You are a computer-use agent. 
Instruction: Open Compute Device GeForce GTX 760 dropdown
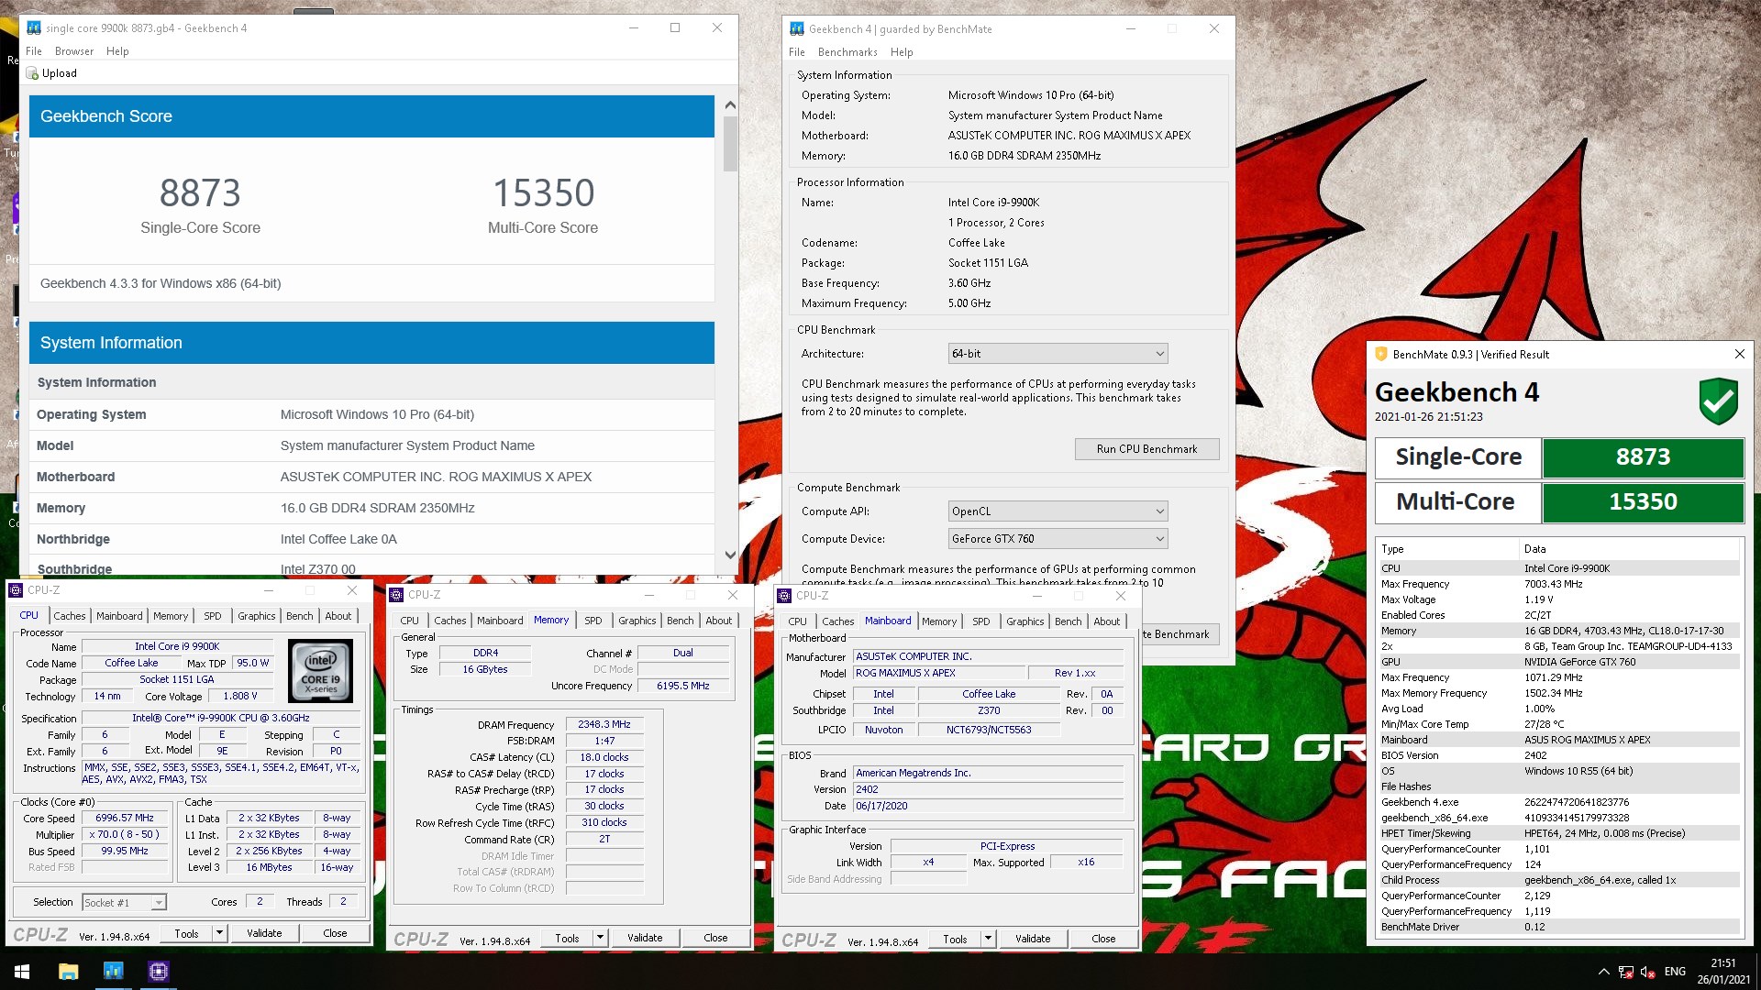point(1058,539)
